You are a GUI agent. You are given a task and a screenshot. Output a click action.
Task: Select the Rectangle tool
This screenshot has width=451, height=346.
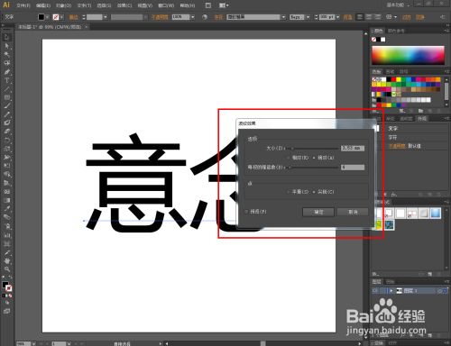tap(7, 97)
